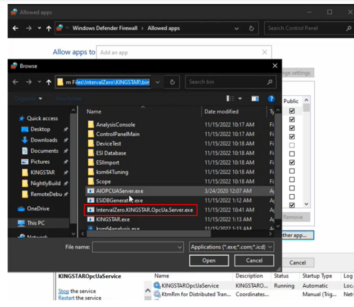Toggle the preview pane icon
Screen dimensions: 354x307
pyautogui.click(x=255, y=99)
